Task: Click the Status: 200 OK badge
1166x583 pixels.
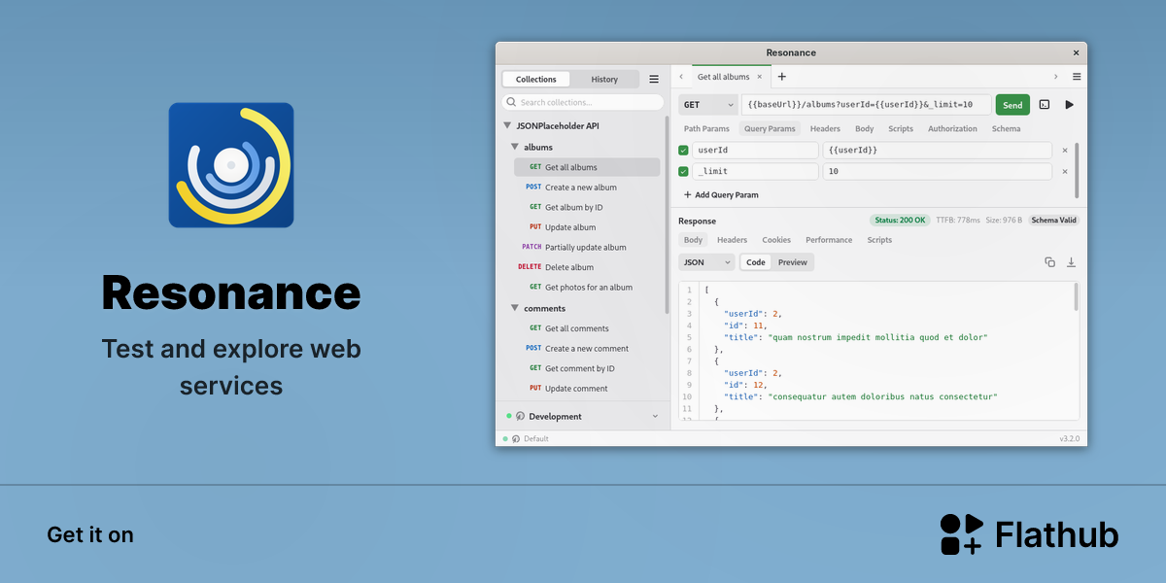Action: [x=899, y=221]
